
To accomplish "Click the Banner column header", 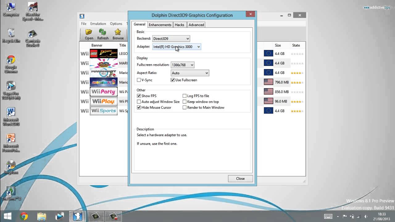I will [97, 45].
